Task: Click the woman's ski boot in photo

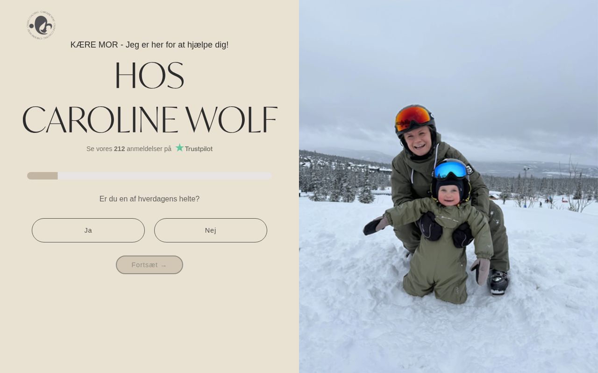Action: [x=498, y=282]
